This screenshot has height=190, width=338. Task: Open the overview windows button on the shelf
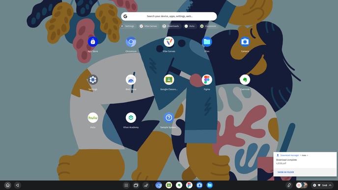click(x=136, y=185)
